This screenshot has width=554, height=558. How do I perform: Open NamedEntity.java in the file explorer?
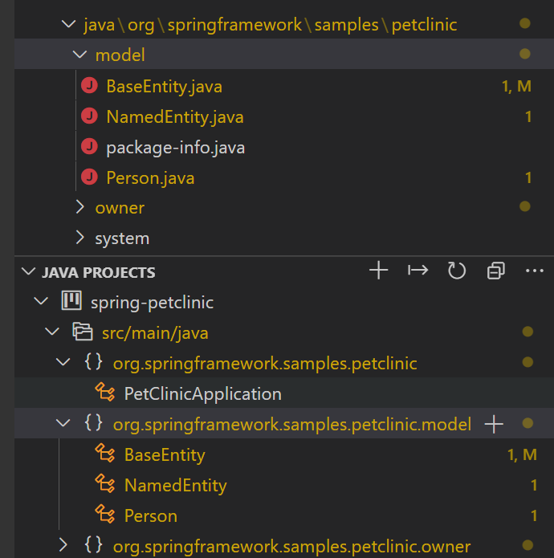coord(174,117)
